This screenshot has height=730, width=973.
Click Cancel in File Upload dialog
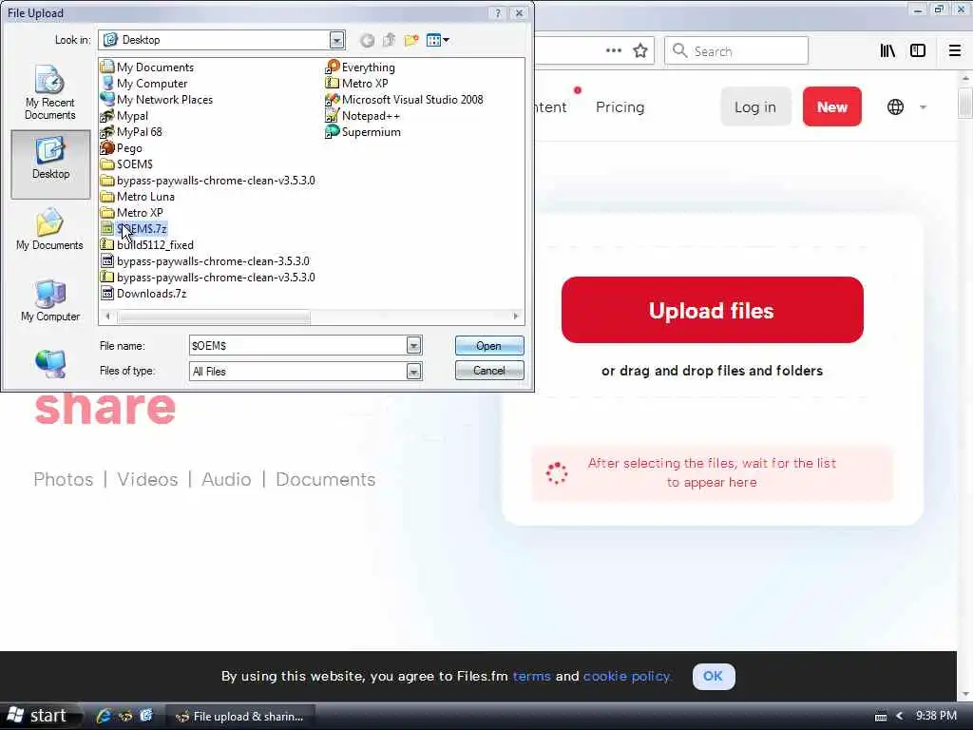coord(489,371)
